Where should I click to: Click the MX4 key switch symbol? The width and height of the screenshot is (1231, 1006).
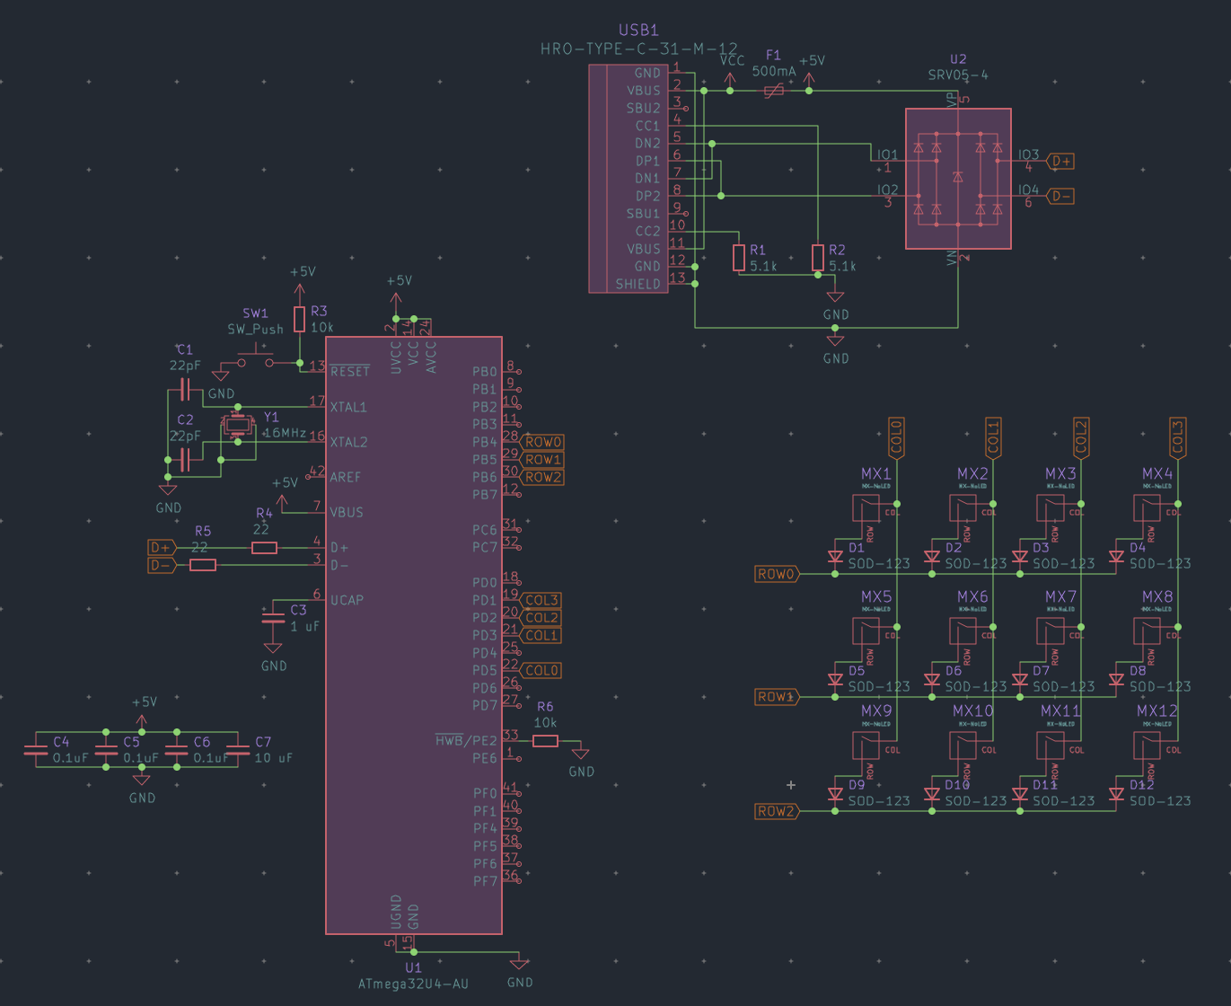1147,508
